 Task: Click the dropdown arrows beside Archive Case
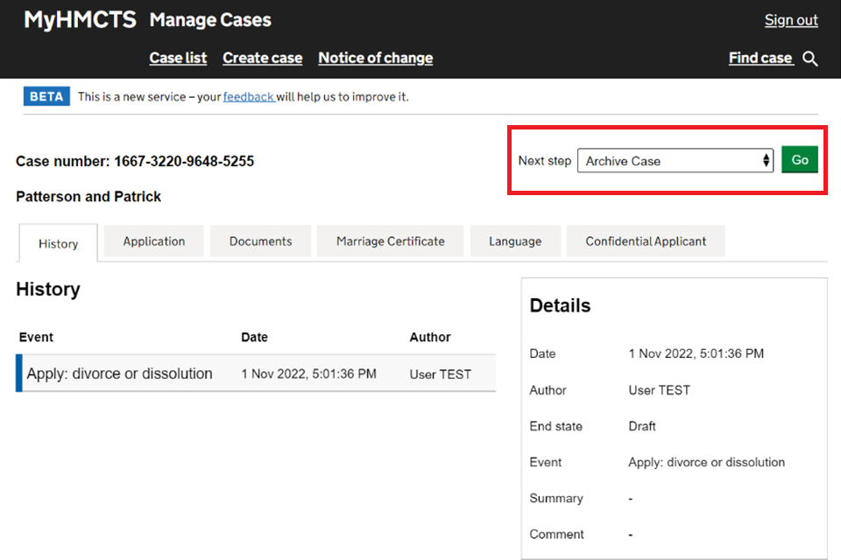[766, 161]
